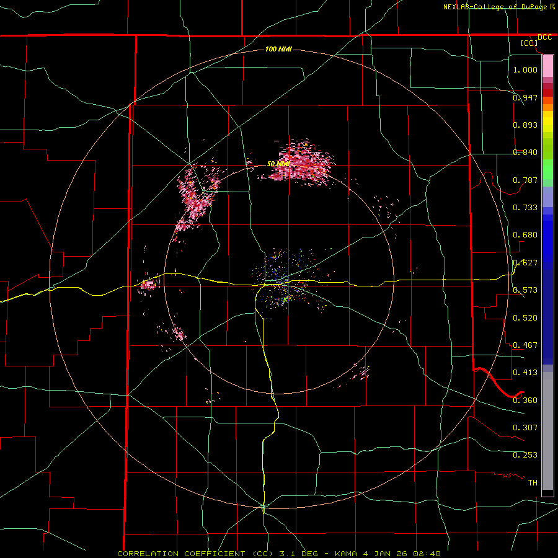The width and height of the screenshot is (558, 558).
Task: Select the 0.253 legend value
Action: [x=525, y=455]
